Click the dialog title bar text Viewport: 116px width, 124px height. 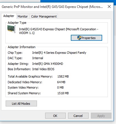[x=52, y=7]
